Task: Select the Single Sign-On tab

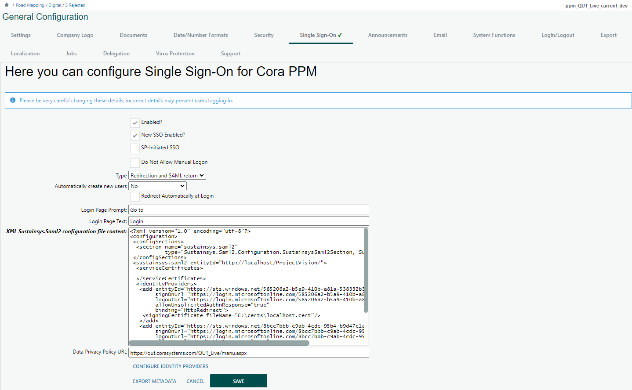Action: click(321, 35)
